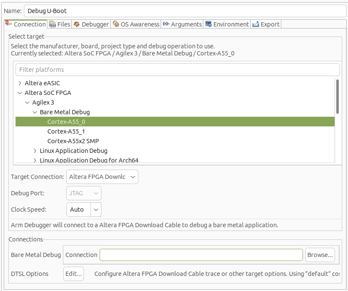Open the Target Connection dropdown
The height and width of the screenshot is (291, 348).
click(x=102, y=177)
